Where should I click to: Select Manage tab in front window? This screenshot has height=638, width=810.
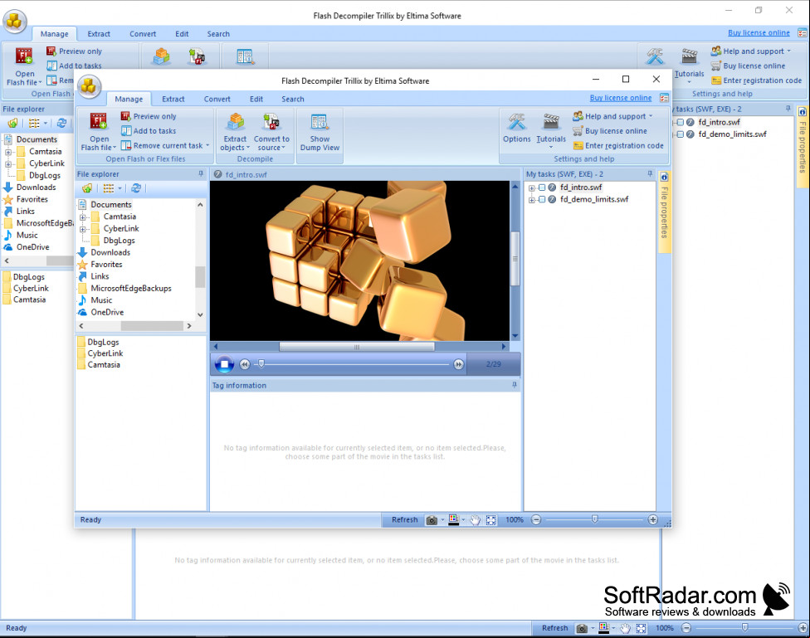(x=129, y=100)
